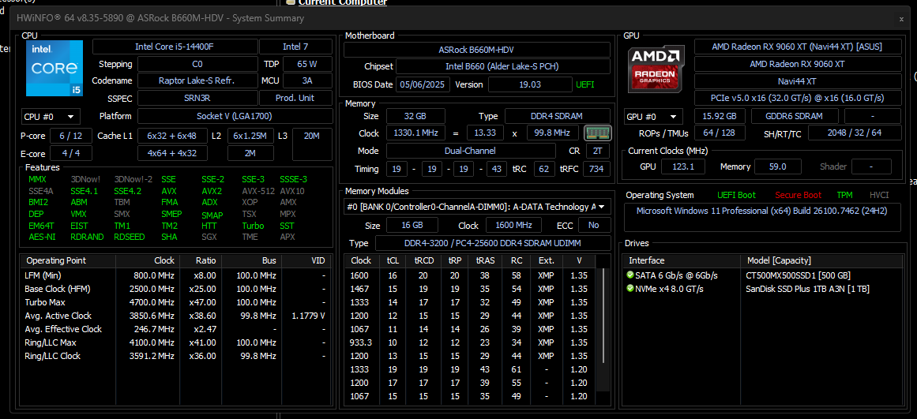Image resolution: width=917 pixels, height=419 pixels.
Task: Click the Dual-Channel mode field
Action: 471,151
